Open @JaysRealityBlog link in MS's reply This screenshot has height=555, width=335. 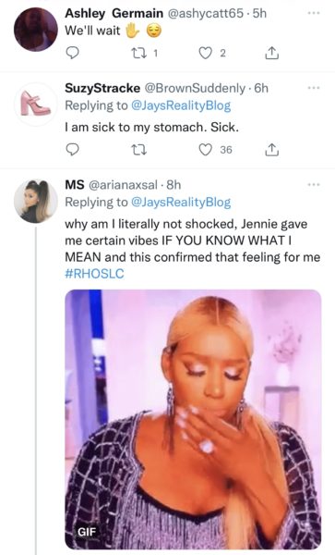pyautogui.click(x=181, y=202)
